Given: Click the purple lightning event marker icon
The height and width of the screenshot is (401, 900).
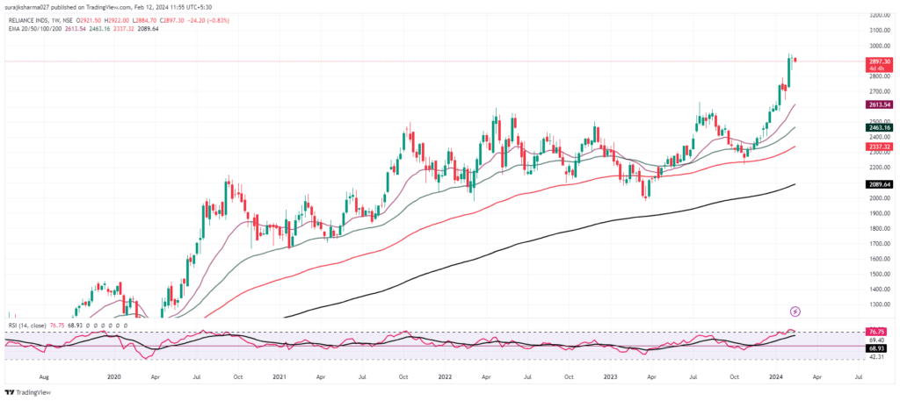Looking at the screenshot, I should tap(795, 311).
